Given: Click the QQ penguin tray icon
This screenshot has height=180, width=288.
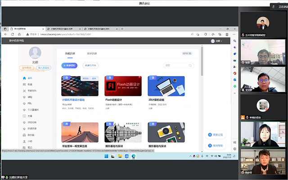Looking at the screenshot, I should pyautogui.click(x=194, y=156).
